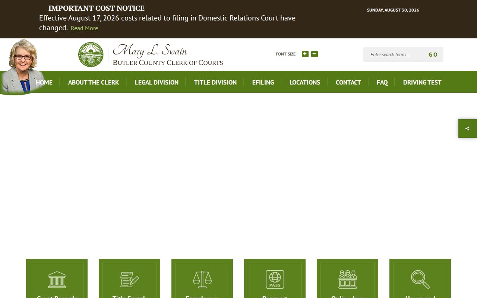Read more about the cost notice
This screenshot has height=298, width=477.
[84, 28]
